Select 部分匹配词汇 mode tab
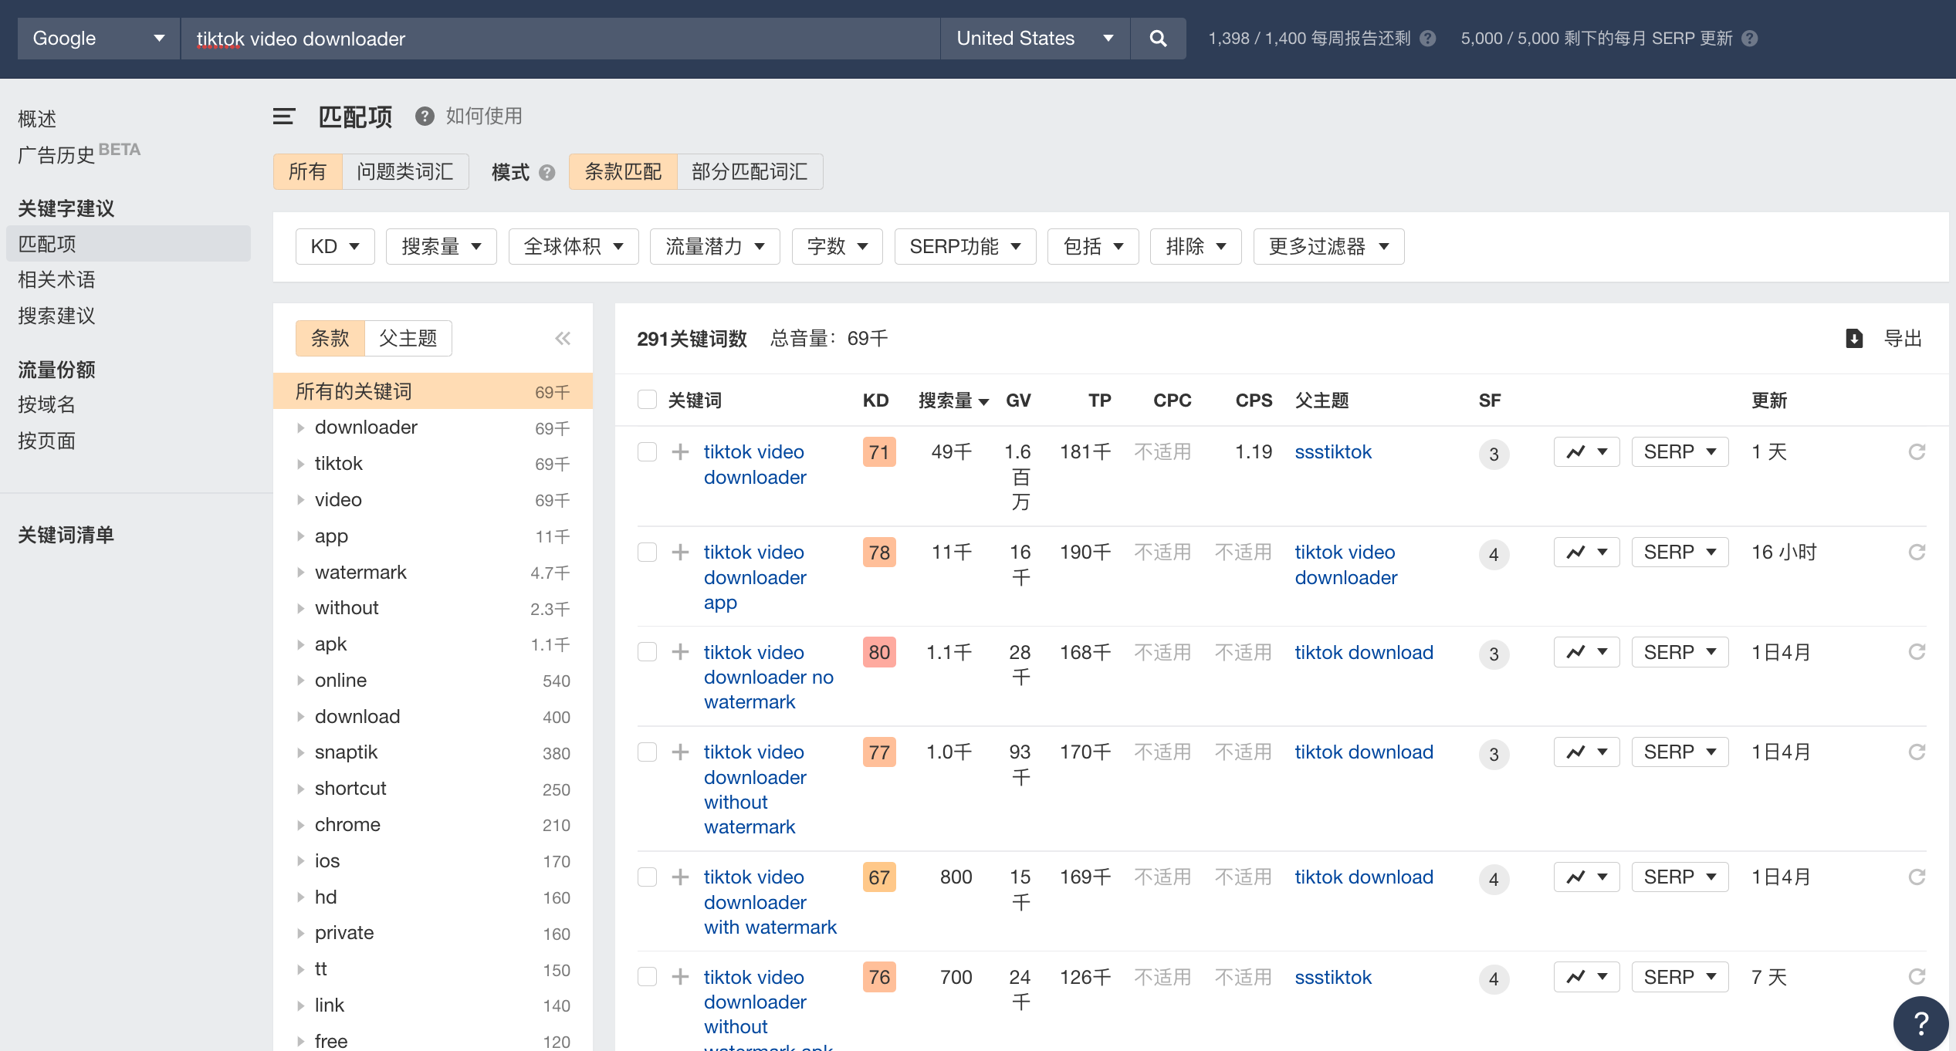 click(750, 171)
